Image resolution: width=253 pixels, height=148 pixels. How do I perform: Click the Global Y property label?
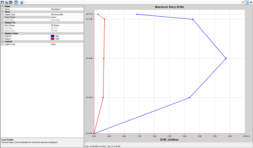[x=8, y=39]
